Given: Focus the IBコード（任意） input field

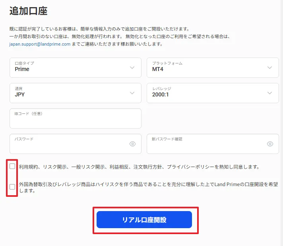Looking at the screenshot, I should tap(76, 118).
